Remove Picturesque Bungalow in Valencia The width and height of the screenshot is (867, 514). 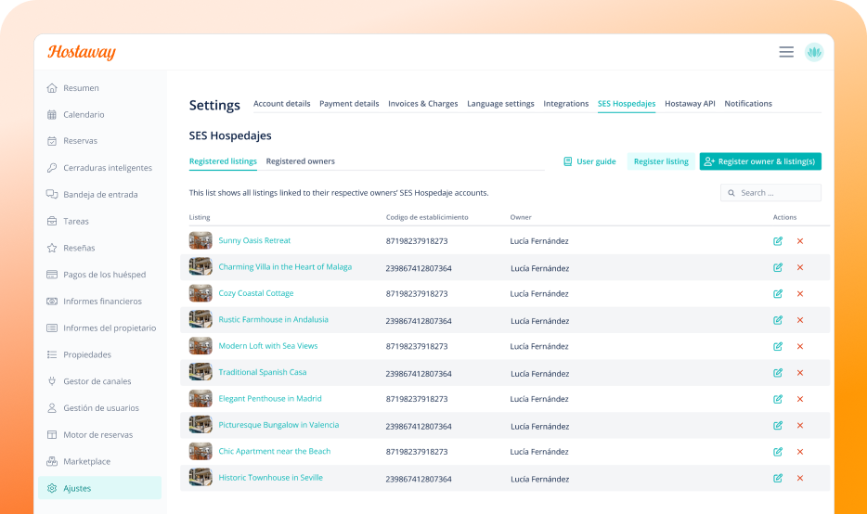pyautogui.click(x=800, y=426)
